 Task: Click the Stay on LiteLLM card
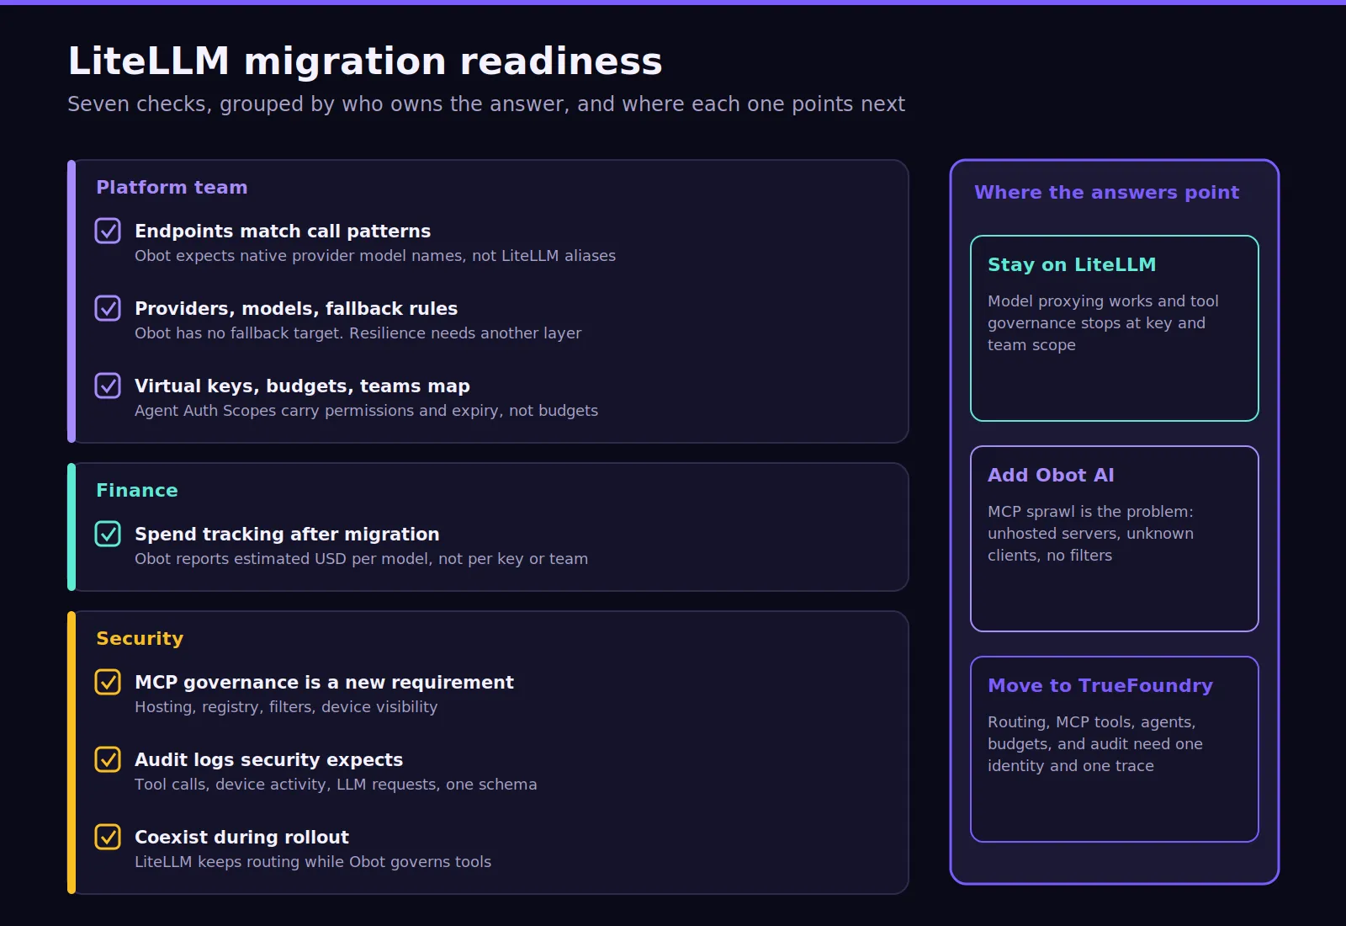pos(1115,328)
